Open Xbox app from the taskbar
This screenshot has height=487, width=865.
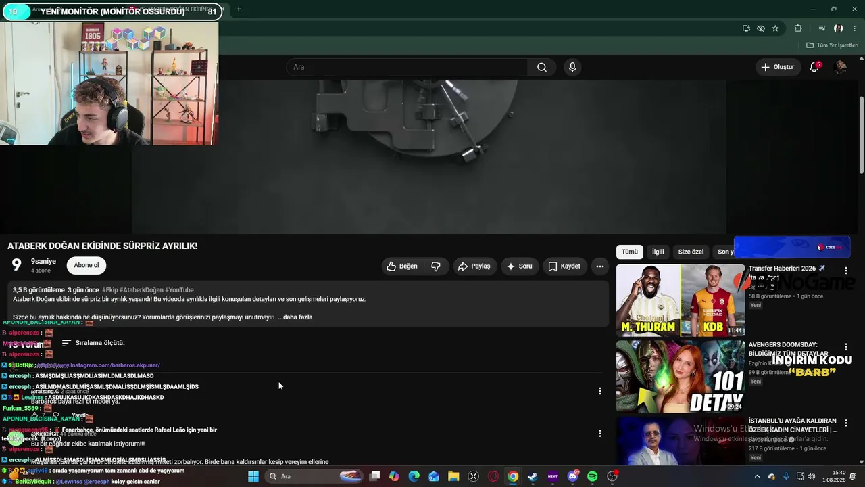click(474, 476)
